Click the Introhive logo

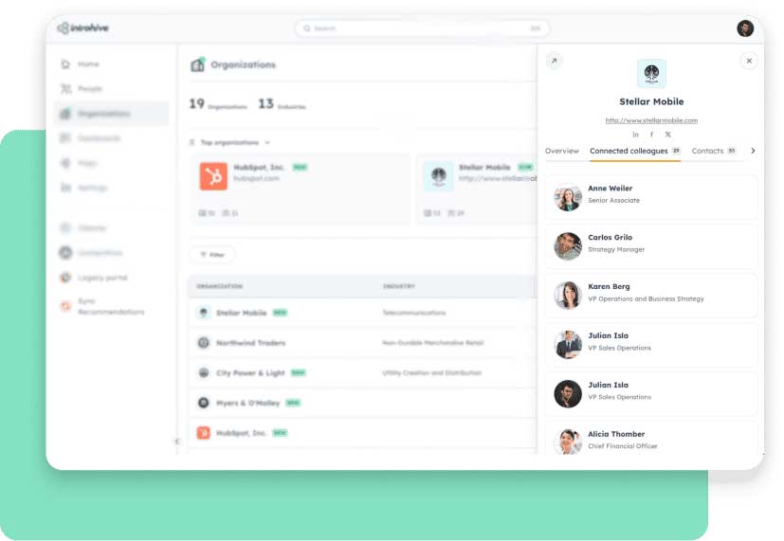pos(83,28)
